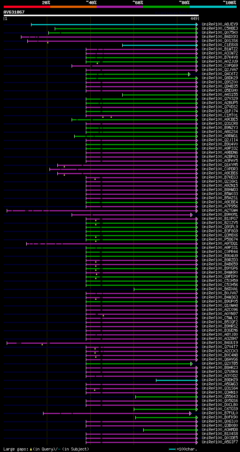Screen dimensions: 240x452
Task: Click the green arrowhead ending the Q2XTB5 alignment
Action: 191,364
